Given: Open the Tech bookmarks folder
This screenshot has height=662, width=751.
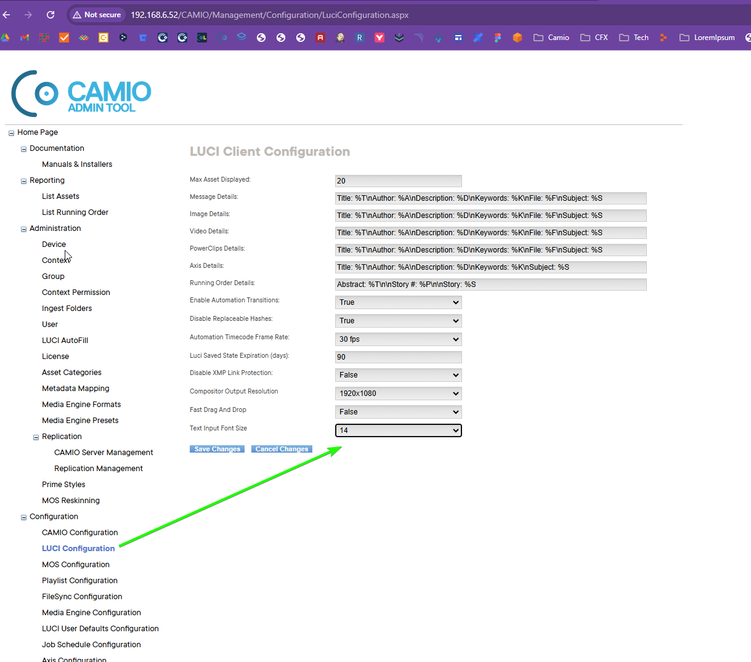Looking at the screenshot, I should (634, 38).
